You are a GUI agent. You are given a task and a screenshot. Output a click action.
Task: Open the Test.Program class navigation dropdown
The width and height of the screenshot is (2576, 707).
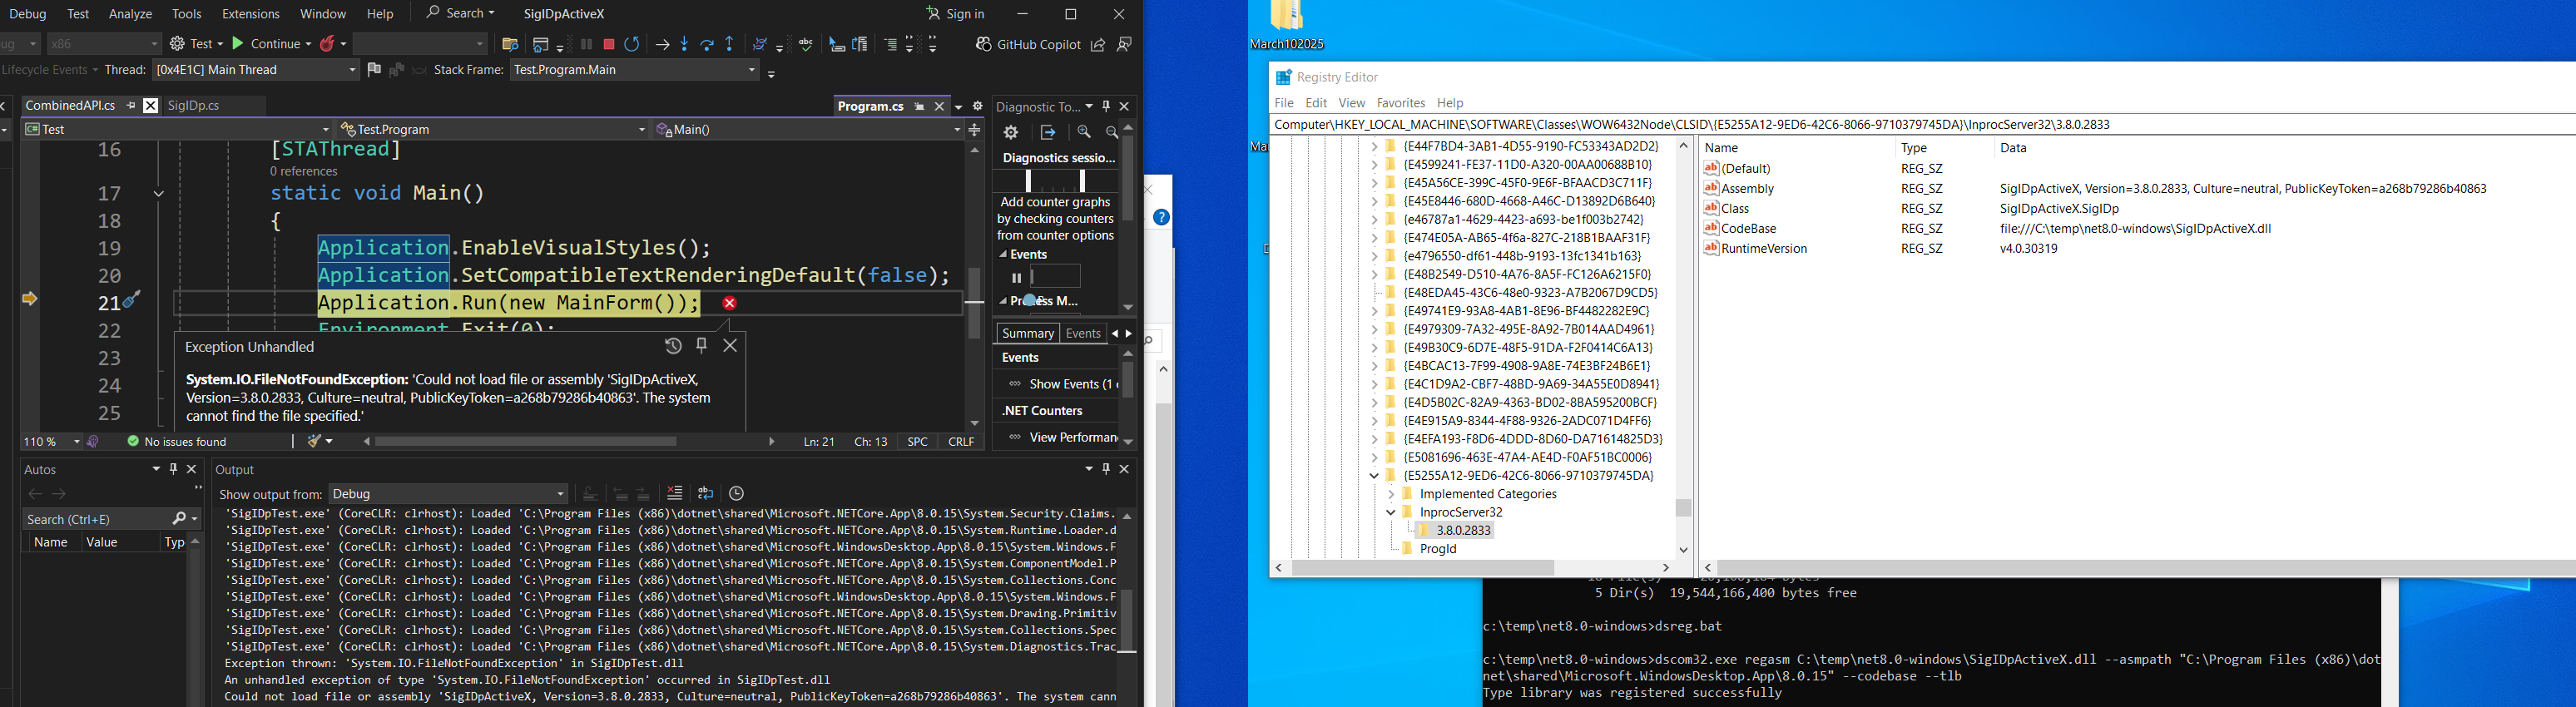pos(494,129)
